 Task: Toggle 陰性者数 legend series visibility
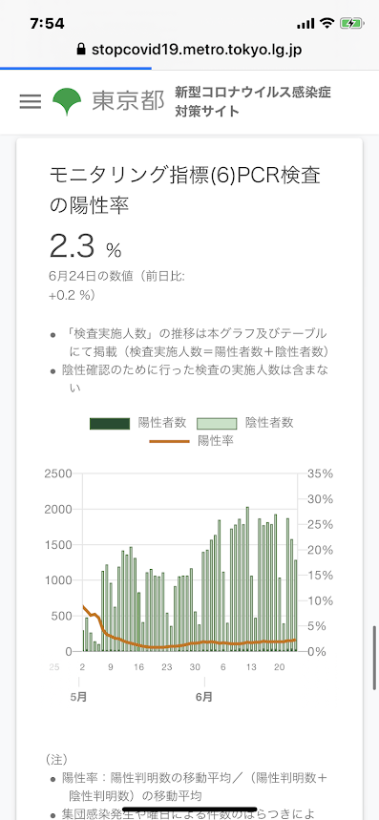(245, 423)
